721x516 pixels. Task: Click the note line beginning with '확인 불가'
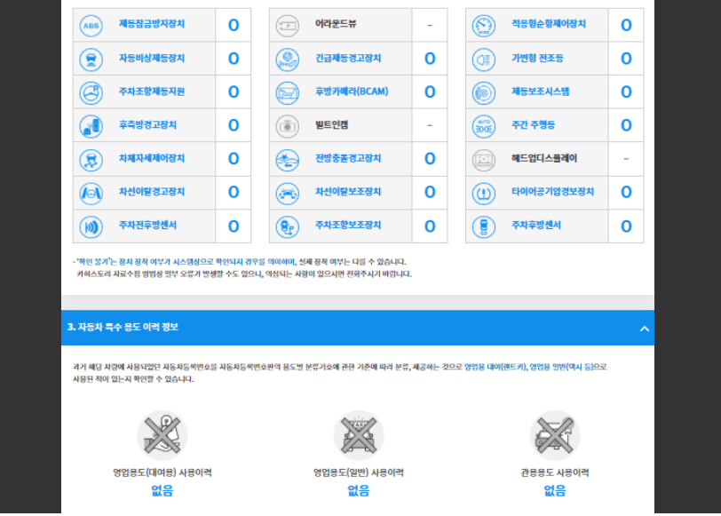[x=240, y=262]
